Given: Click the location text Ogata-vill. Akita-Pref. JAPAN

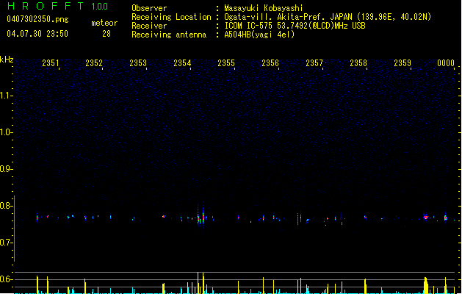Looking at the screenshot, I should pos(289,17).
